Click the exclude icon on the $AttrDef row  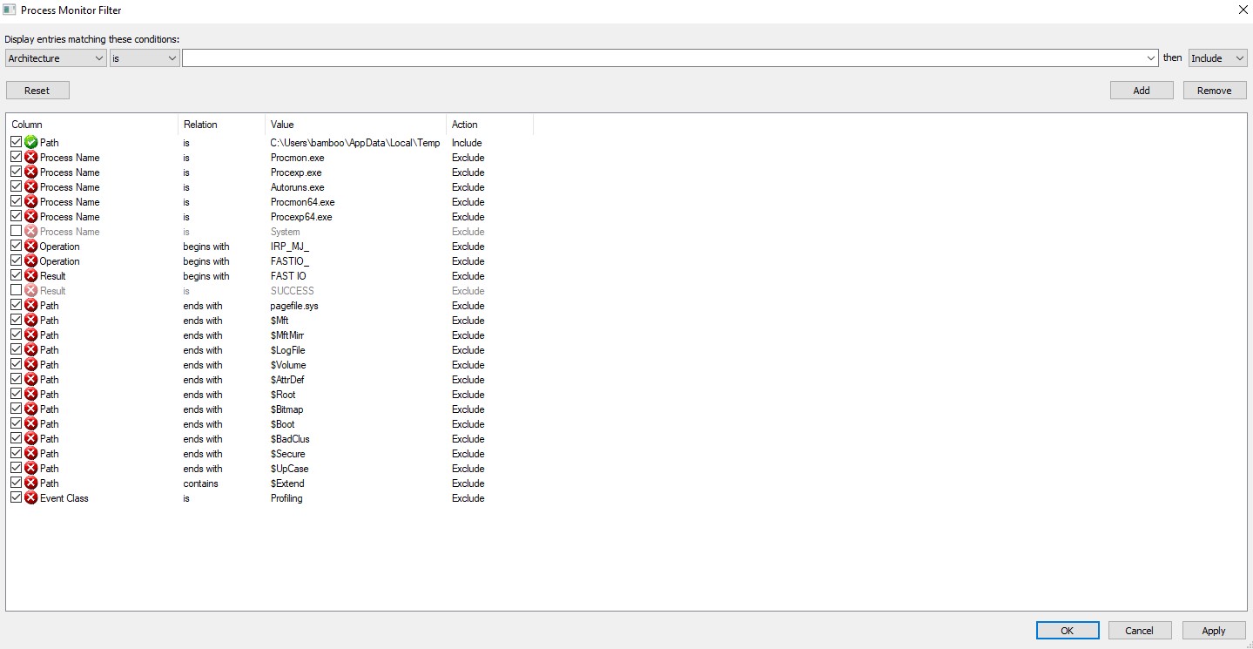31,379
